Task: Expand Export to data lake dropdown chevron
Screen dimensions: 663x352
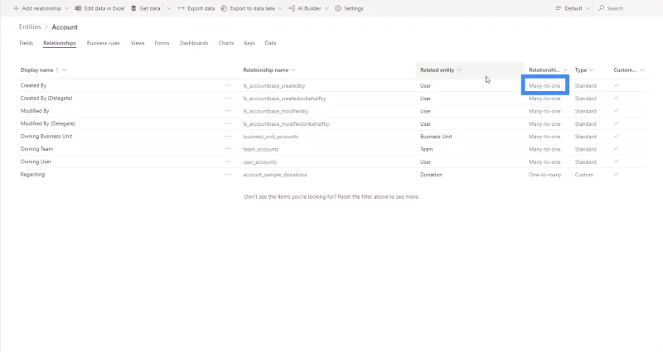Action: [x=280, y=8]
